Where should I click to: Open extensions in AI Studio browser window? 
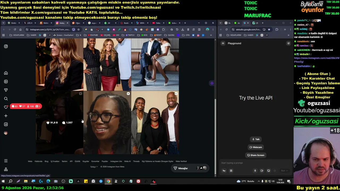coord(277,29)
